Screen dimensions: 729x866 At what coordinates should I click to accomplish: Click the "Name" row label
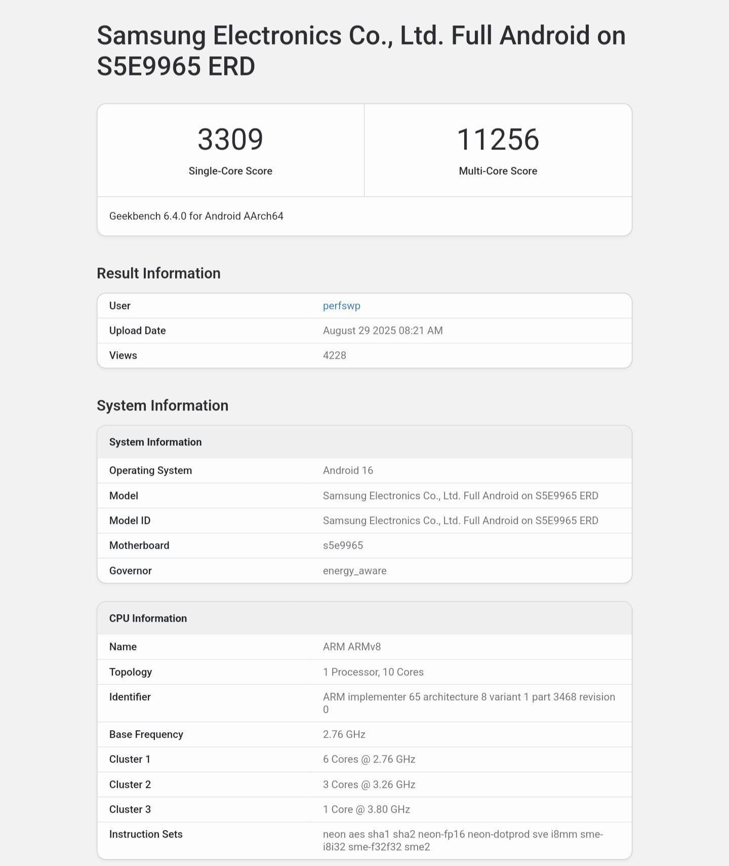(x=123, y=647)
